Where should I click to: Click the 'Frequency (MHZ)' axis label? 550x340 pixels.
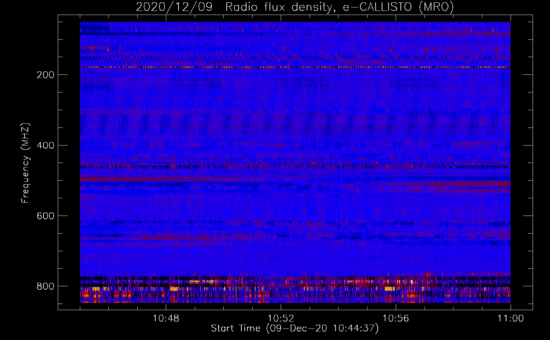point(25,163)
